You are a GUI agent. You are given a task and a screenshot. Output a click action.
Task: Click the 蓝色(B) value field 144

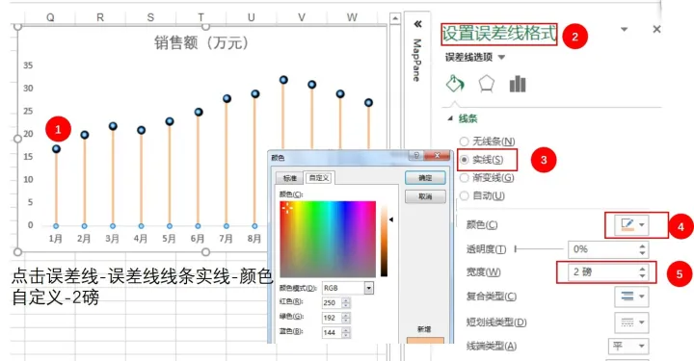tap(332, 332)
